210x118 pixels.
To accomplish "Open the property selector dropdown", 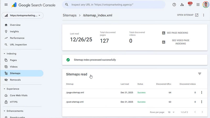I will click(23, 16).
